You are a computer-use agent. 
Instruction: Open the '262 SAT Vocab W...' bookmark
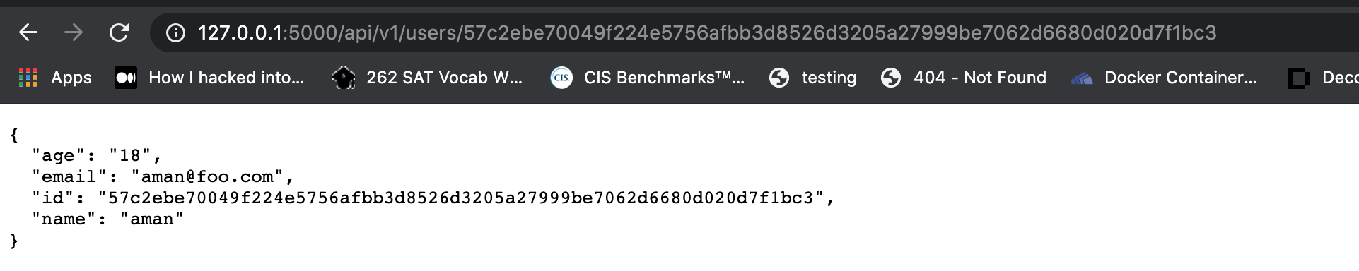click(x=428, y=78)
